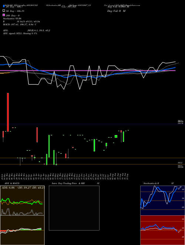The image size is (185, 245).
Task: Click the empty Intra Day Trading Price box
Action: coord(74,208)
